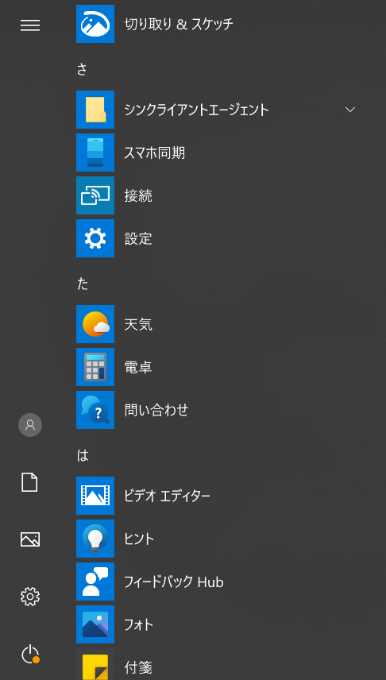The width and height of the screenshot is (386, 680).
Task: Expand the シンクライアントエージェント folder chevron
Action: pos(350,110)
